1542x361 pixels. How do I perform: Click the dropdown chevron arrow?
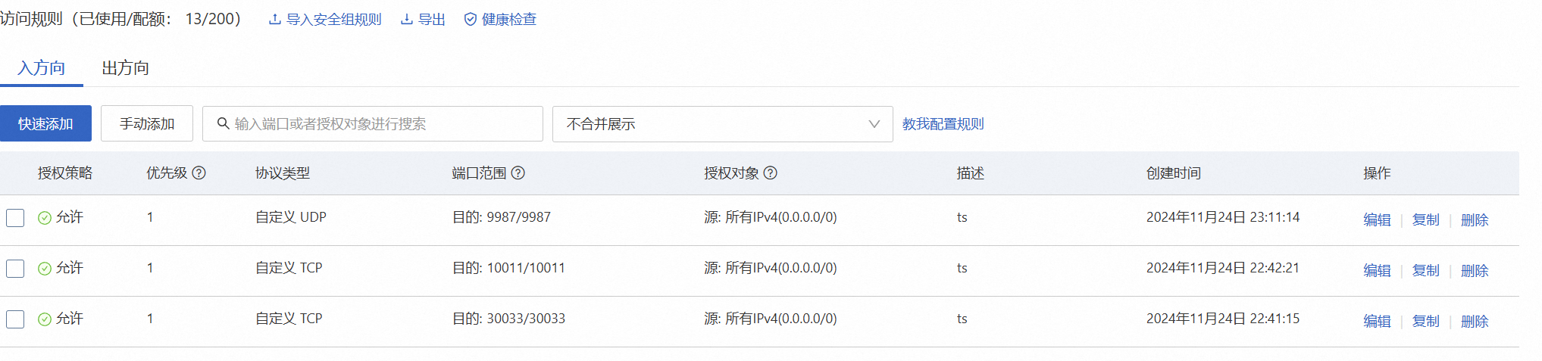click(x=874, y=124)
